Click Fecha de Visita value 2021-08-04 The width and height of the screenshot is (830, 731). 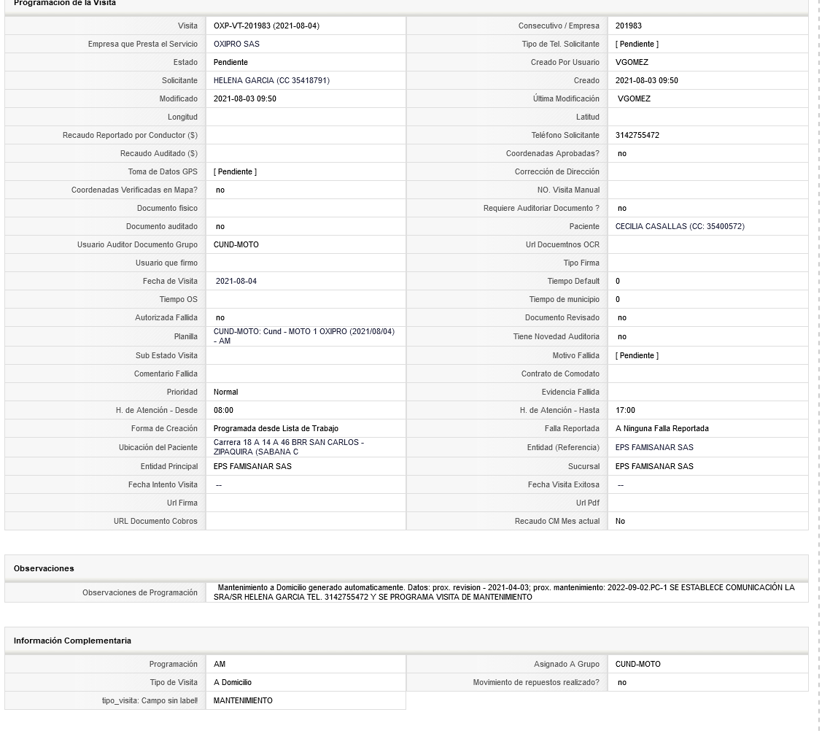pos(236,281)
